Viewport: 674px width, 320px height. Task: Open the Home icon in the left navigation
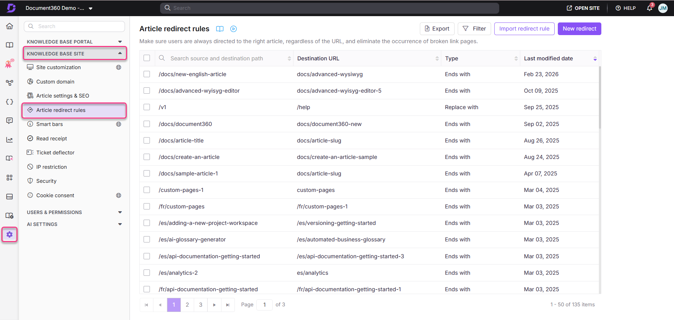(9, 26)
